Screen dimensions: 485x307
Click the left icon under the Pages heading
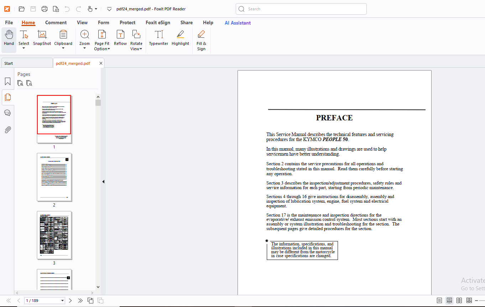[20, 83]
